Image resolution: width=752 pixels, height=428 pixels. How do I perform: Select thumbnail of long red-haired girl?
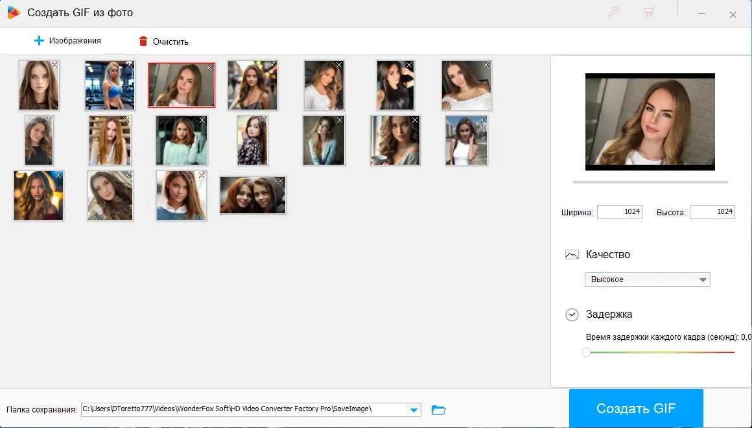coord(110,141)
